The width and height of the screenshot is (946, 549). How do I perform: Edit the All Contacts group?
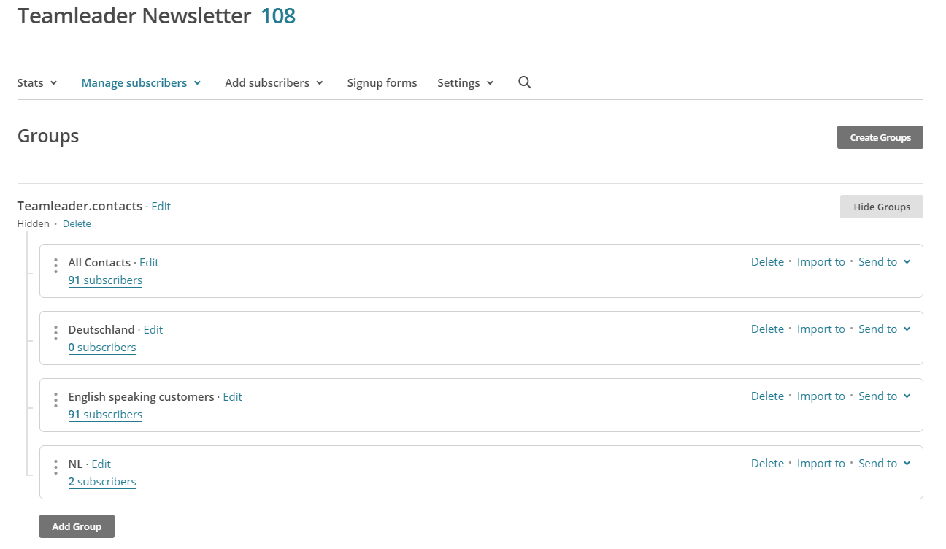point(149,263)
